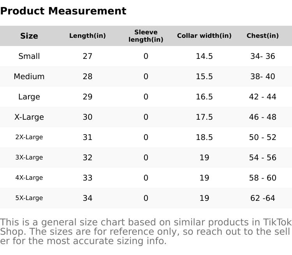Select the Size column header
The image size is (292, 255).
tap(29, 36)
